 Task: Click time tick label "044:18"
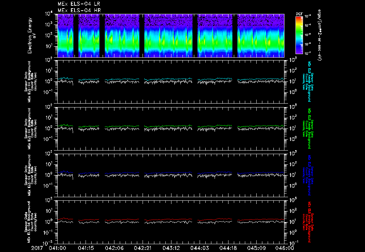click(x=227, y=248)
